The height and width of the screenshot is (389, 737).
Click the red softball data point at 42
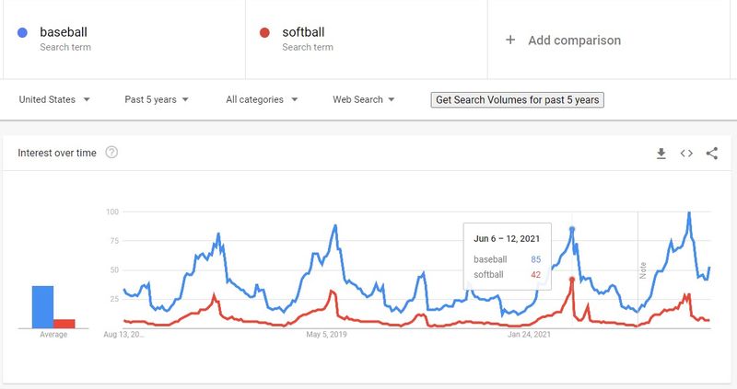(572, 280)
